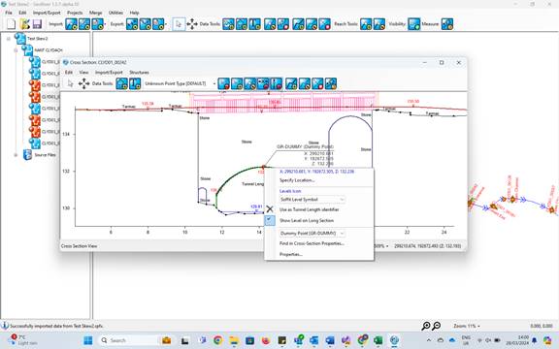Open the Projects menu

pyautogui.click(x=75, y=13)
